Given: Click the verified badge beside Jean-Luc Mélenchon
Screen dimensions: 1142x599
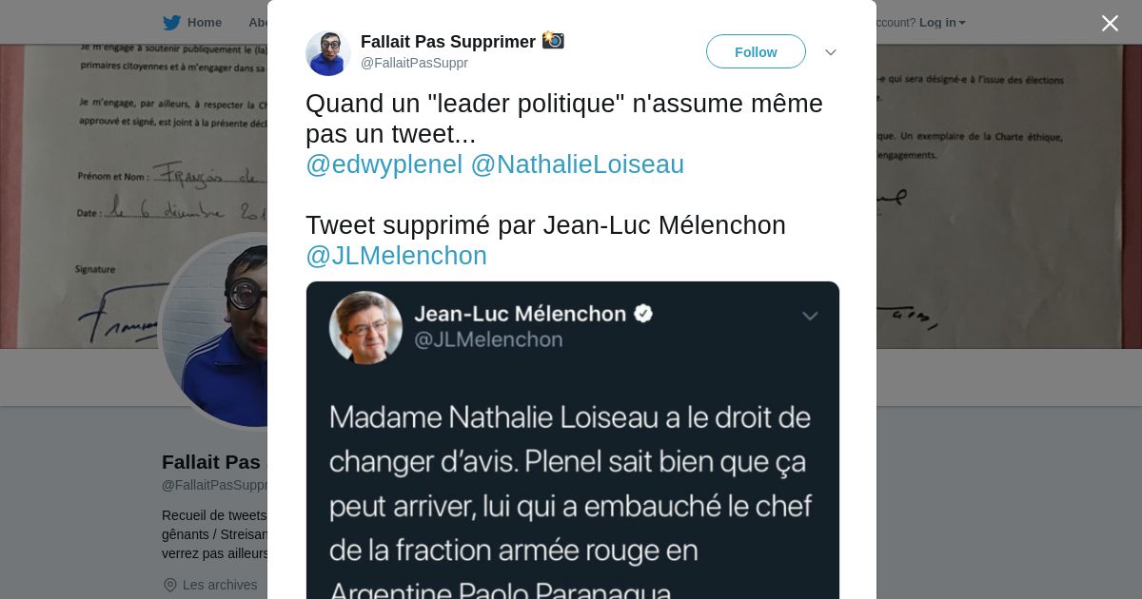Looking at the screenshot, I should coord(643,314).
